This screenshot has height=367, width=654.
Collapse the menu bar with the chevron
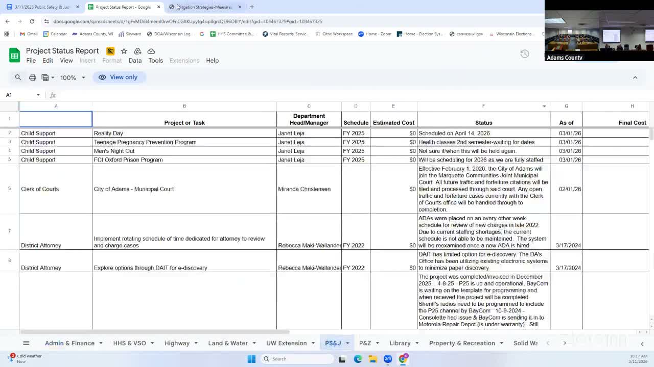point(635,77)
